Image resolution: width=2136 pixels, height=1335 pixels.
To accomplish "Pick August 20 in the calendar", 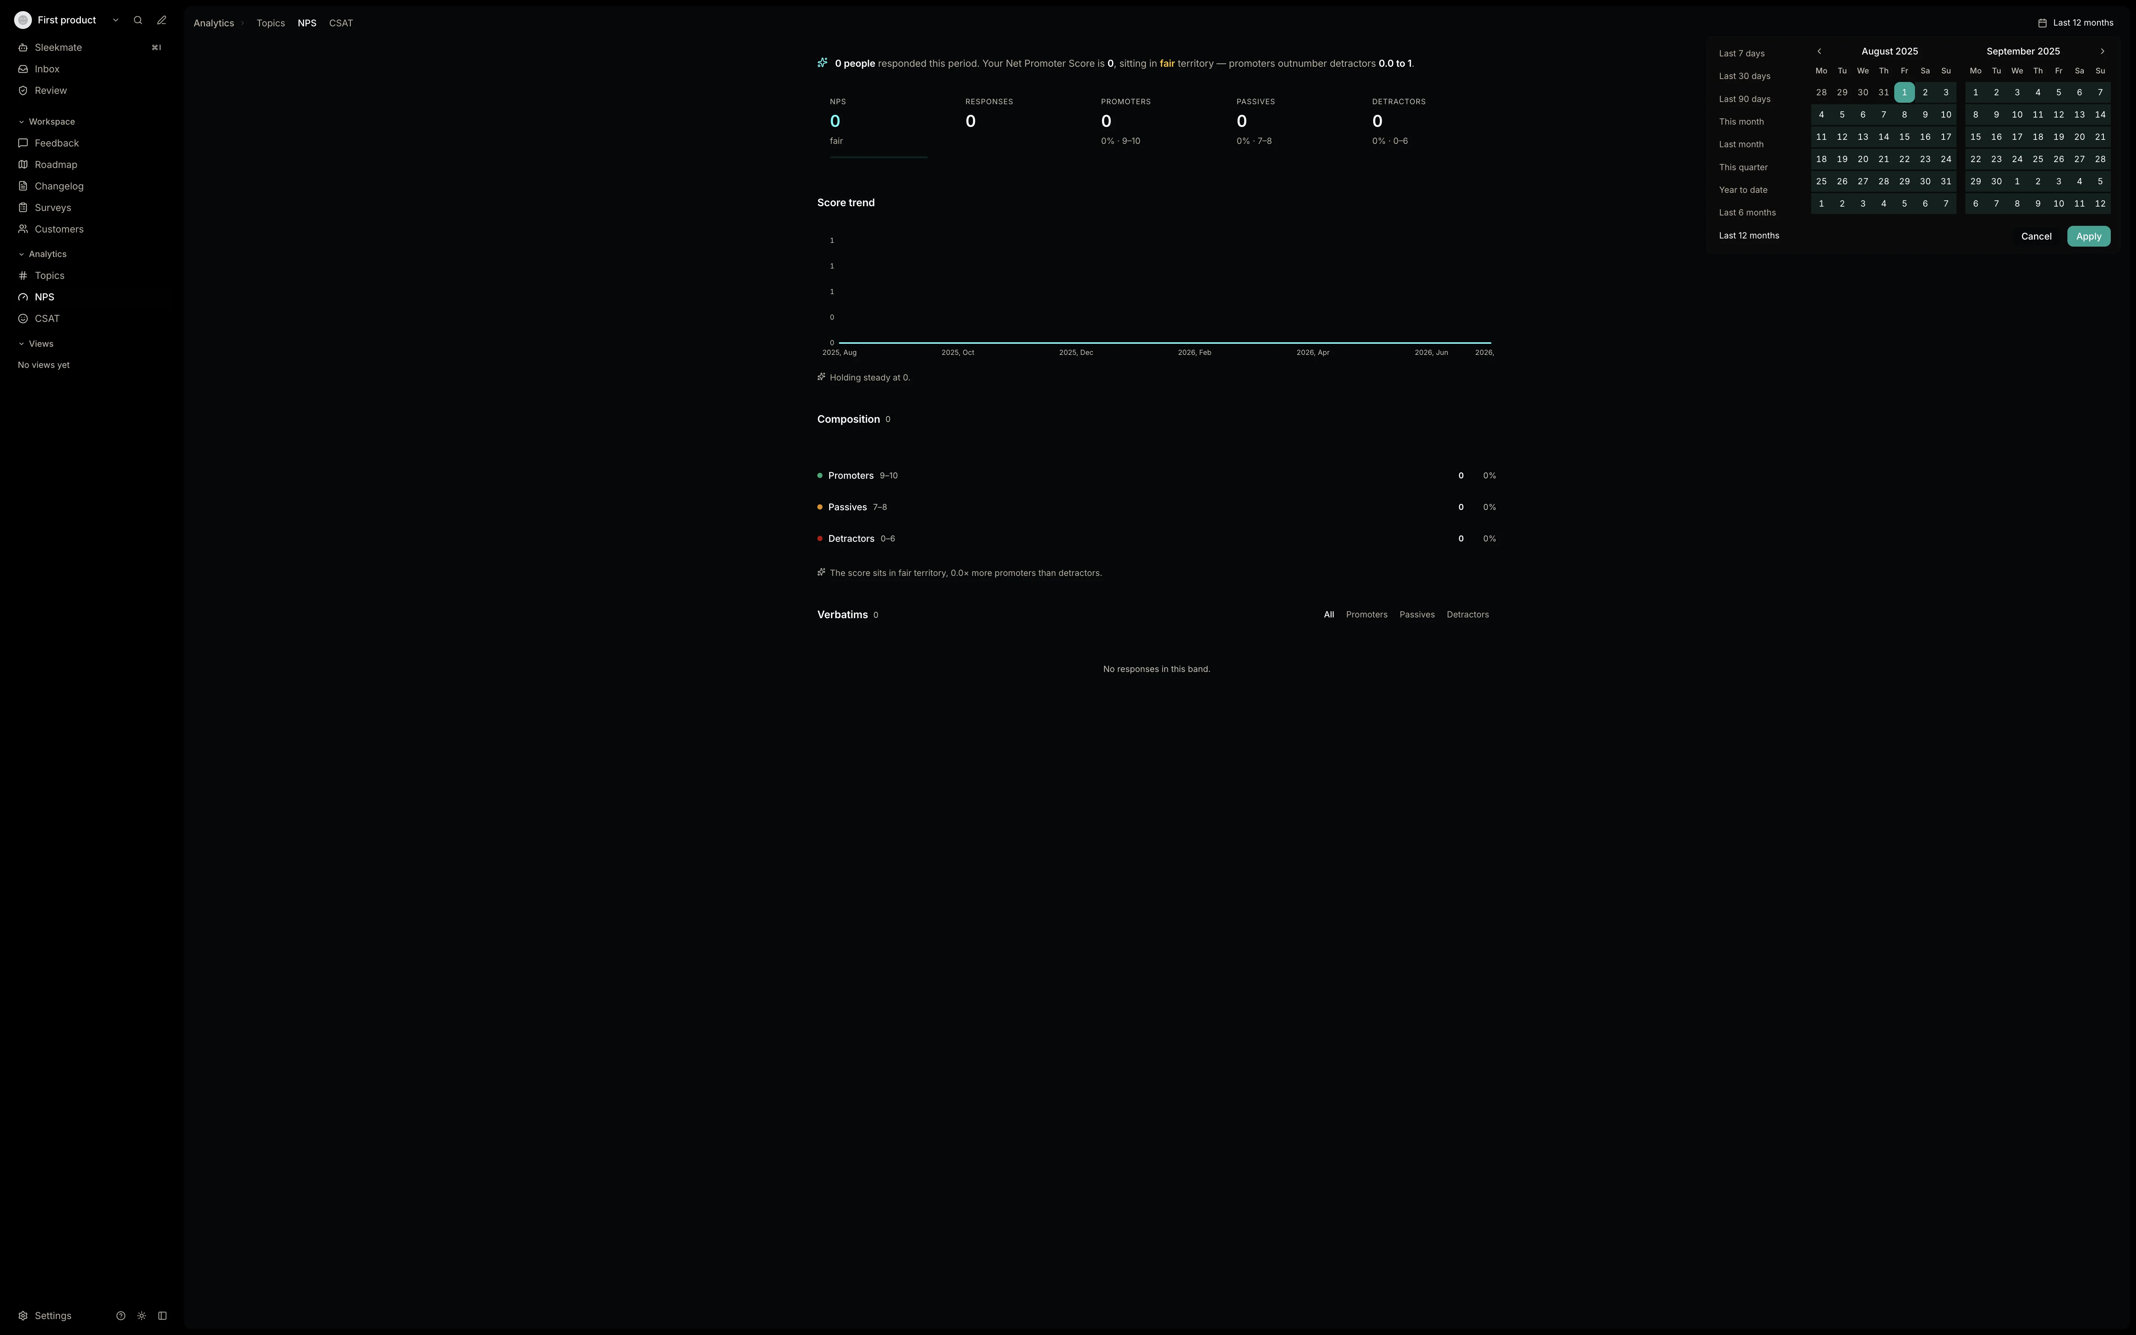I will tap(1862, 160).
